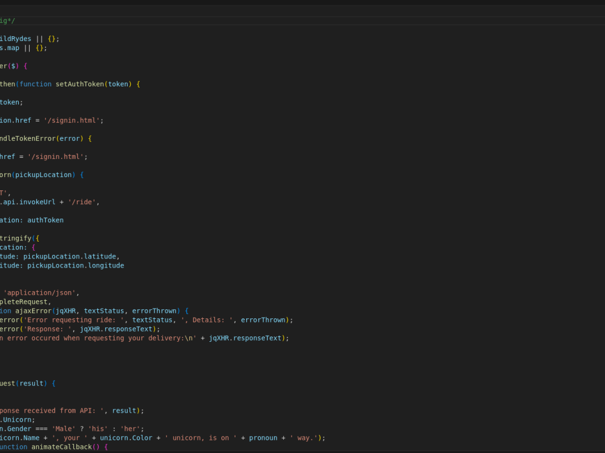Viewport: 605px width, 453px height.
Task: Click the 'application/json' string
Action: coord(39,292)
